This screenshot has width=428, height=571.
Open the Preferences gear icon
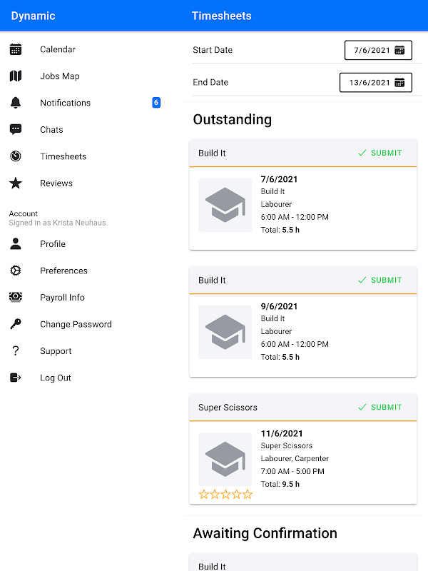[16, 271]
